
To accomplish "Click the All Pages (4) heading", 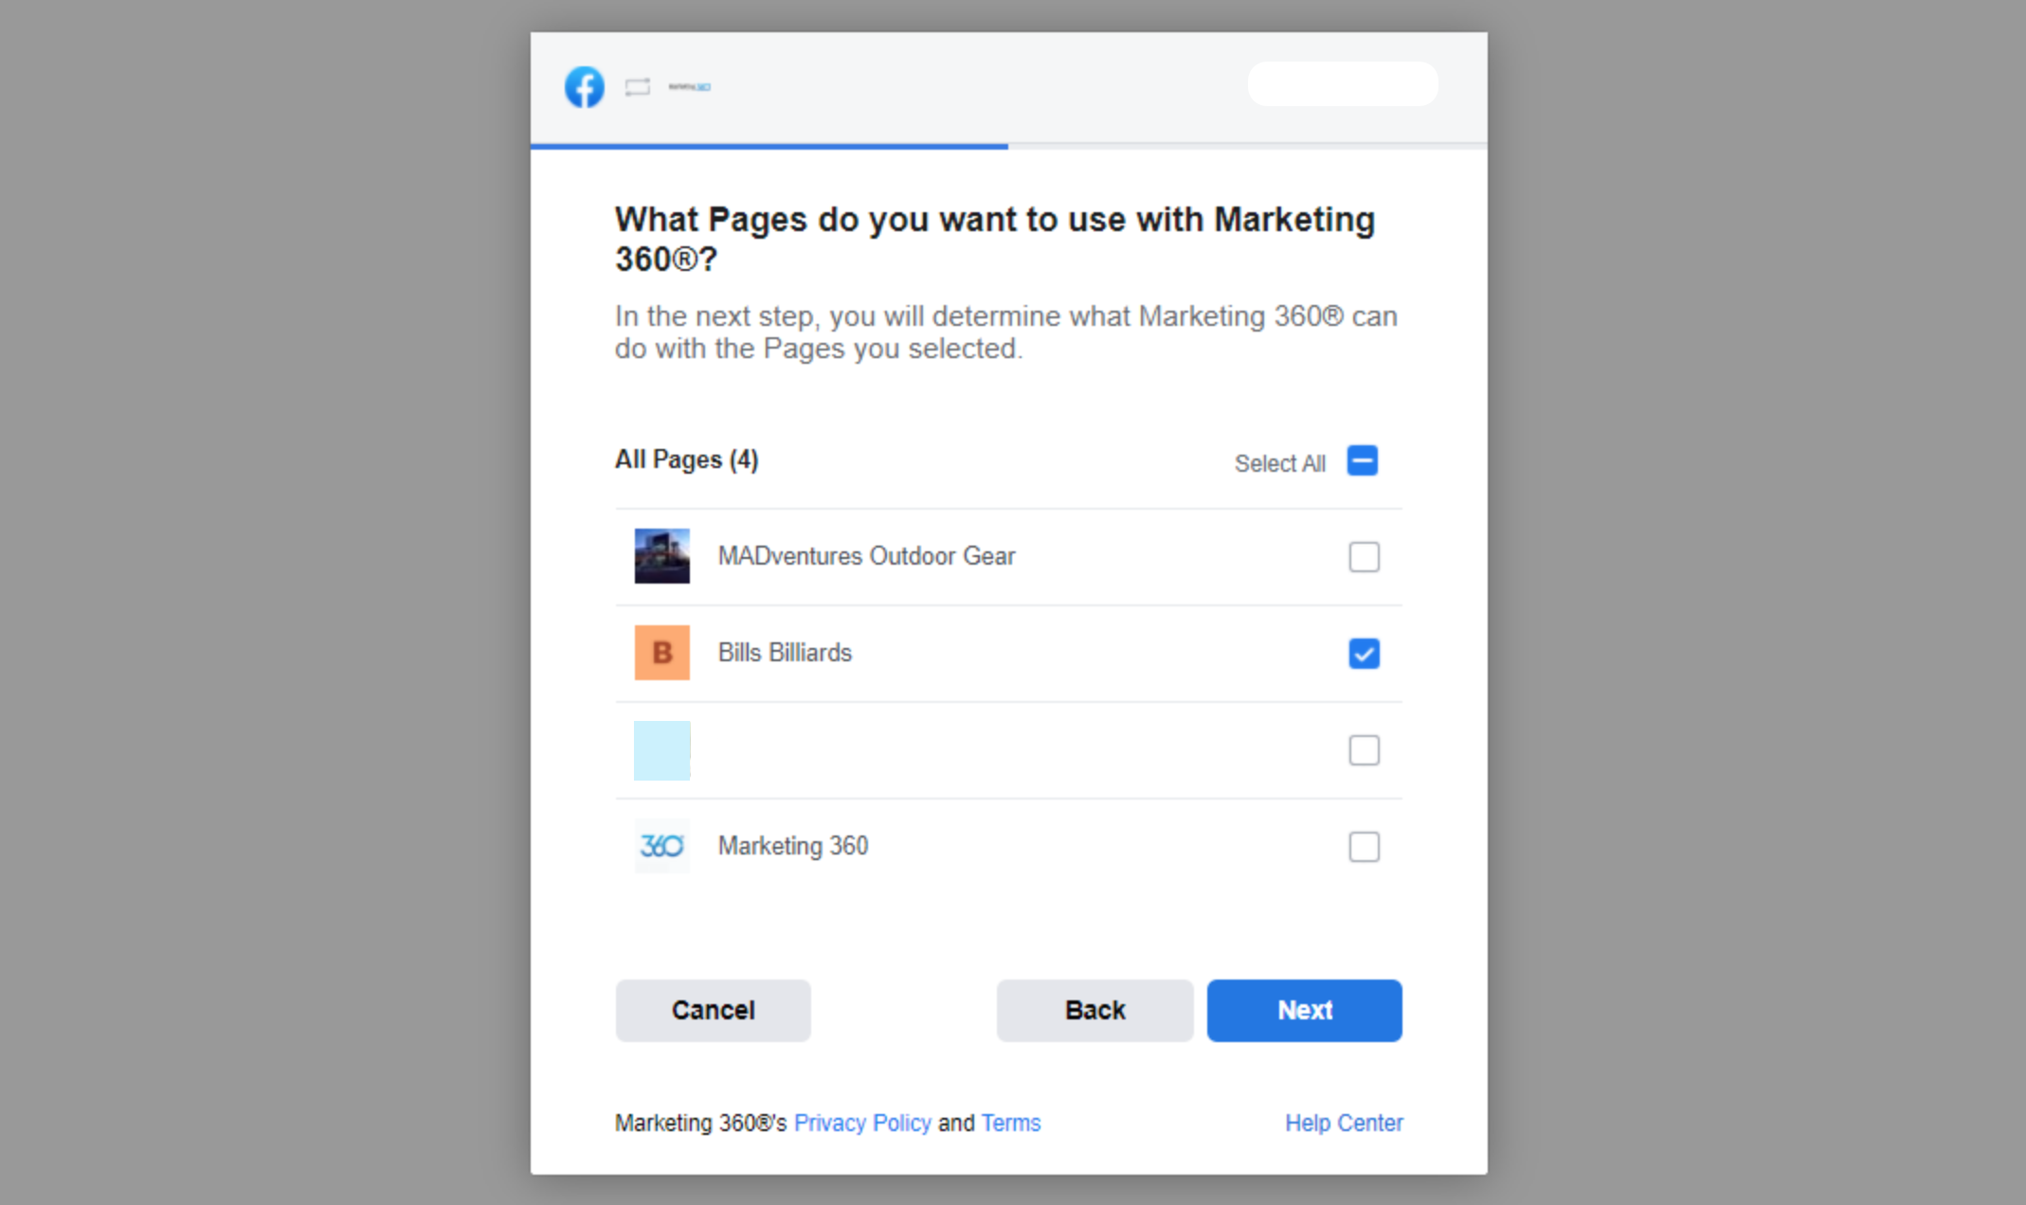I will pyautogui.click(x=687, y=459).
